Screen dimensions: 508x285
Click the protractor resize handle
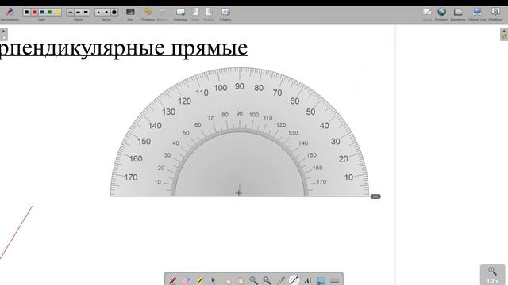375,196
